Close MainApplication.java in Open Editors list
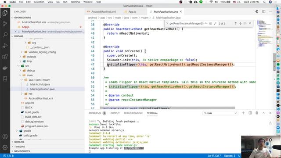This screenshot has height=158, width=281. (15, 32)
